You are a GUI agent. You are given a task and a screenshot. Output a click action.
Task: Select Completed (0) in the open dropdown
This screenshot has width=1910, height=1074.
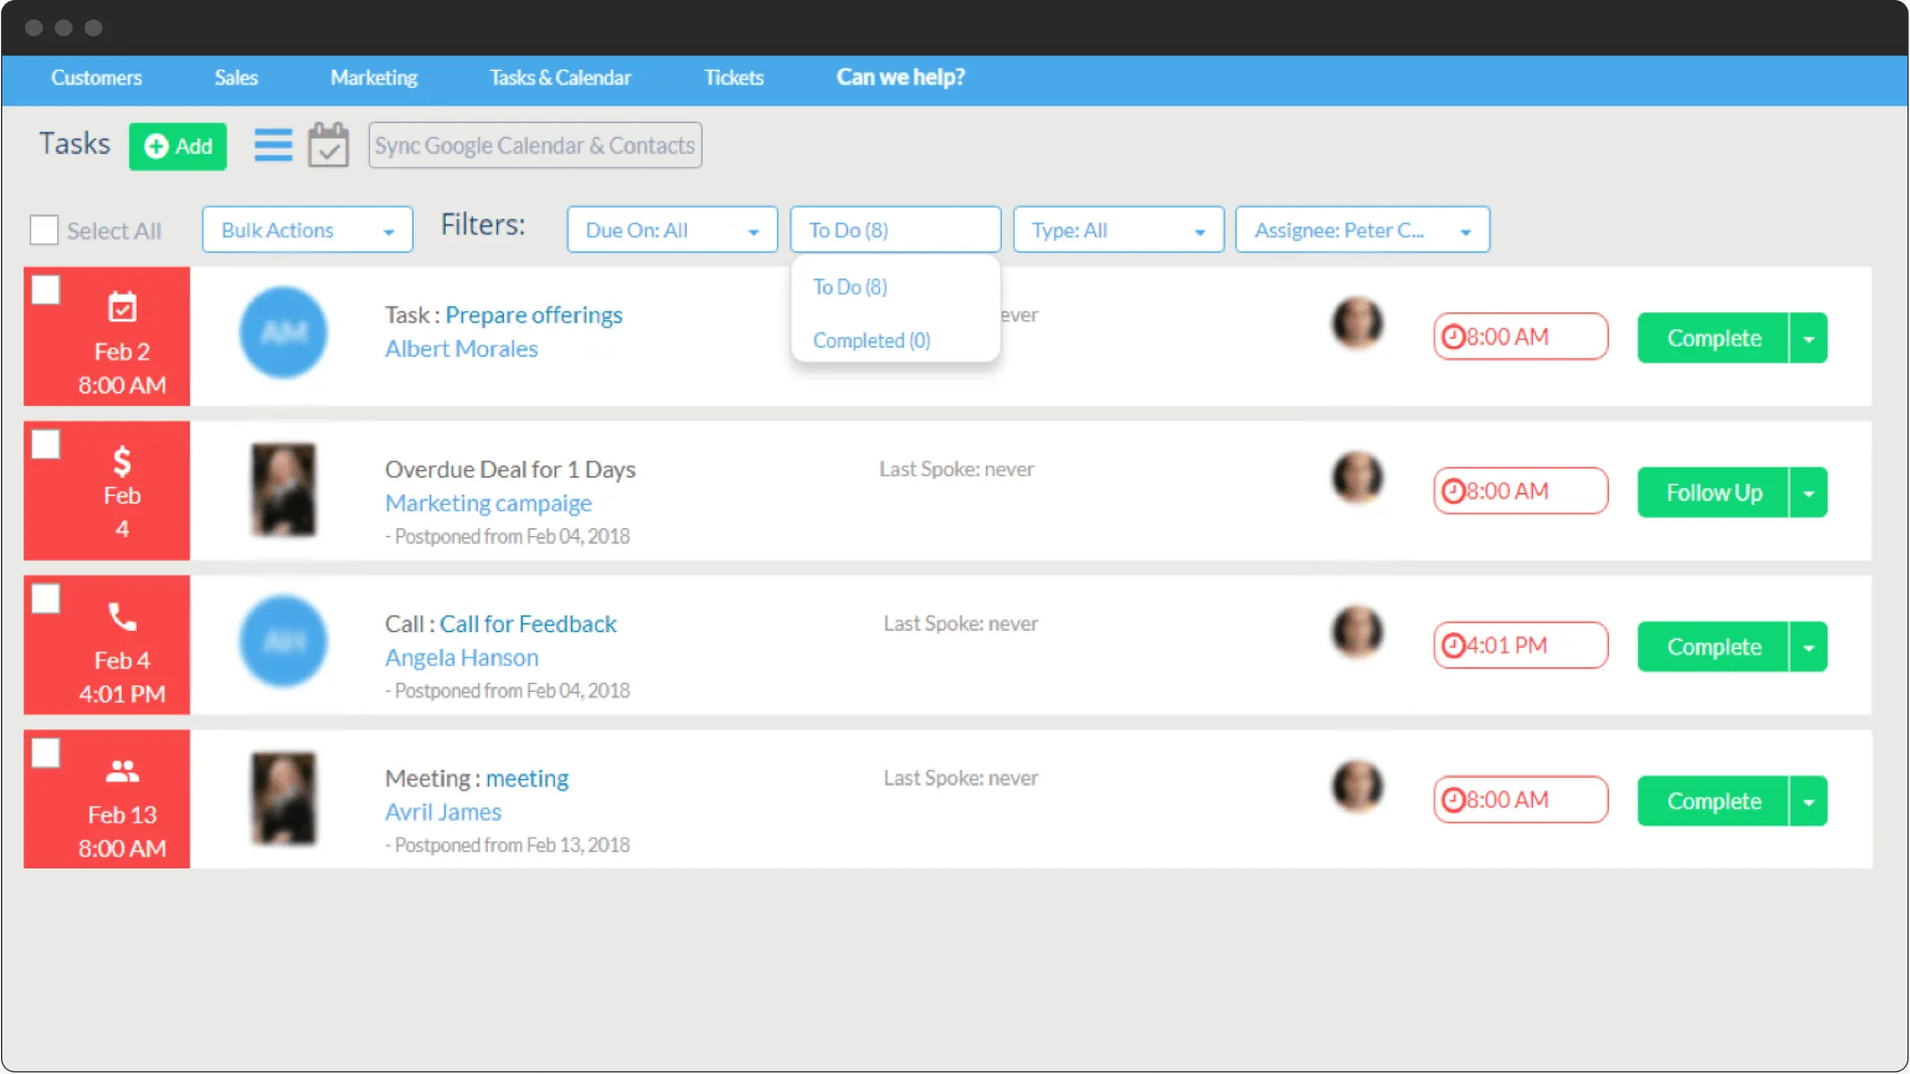[870, 340]
